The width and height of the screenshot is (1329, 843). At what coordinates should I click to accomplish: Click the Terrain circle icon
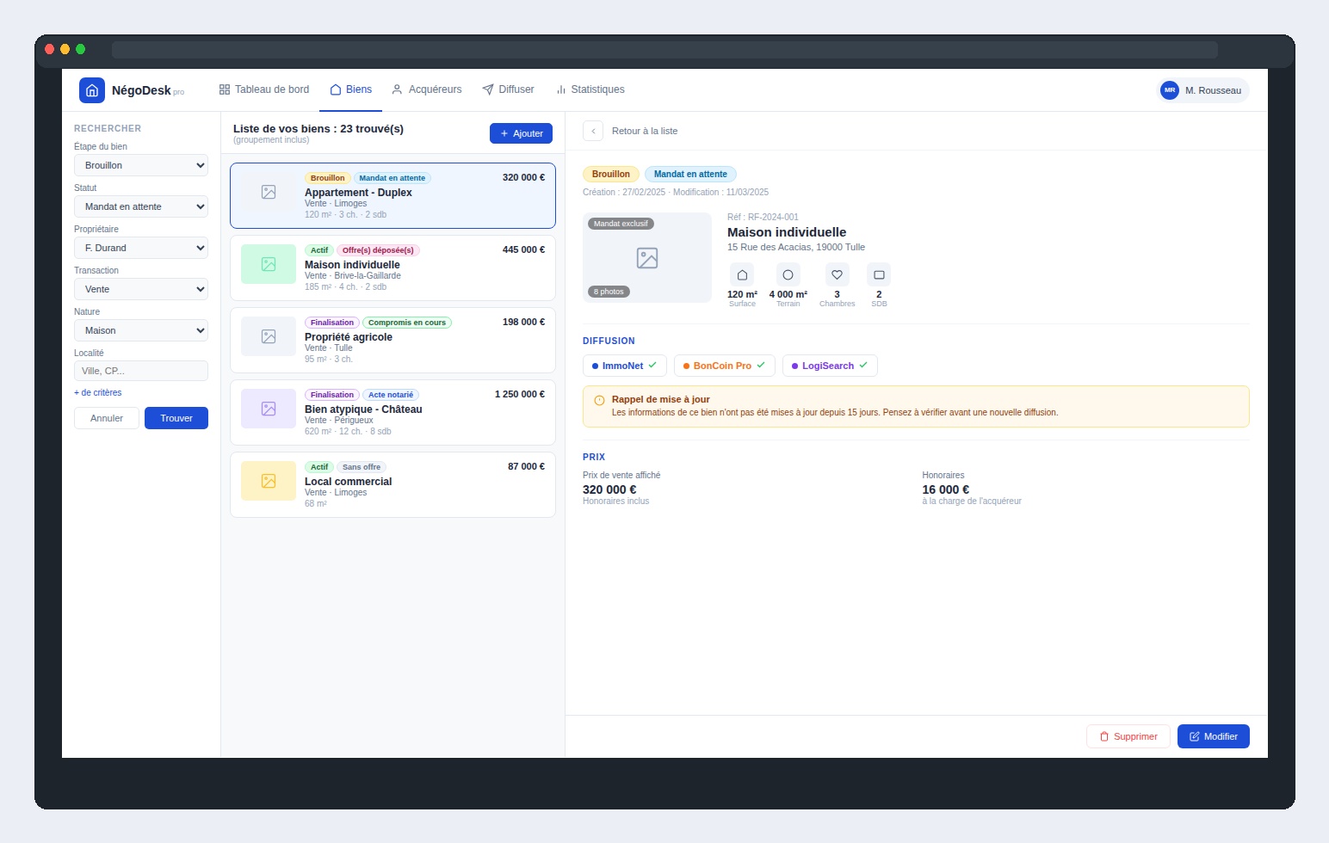(788, 275)
